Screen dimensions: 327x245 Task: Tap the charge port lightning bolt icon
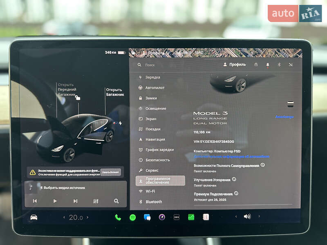pyautogui.click(x=120, y=123)
